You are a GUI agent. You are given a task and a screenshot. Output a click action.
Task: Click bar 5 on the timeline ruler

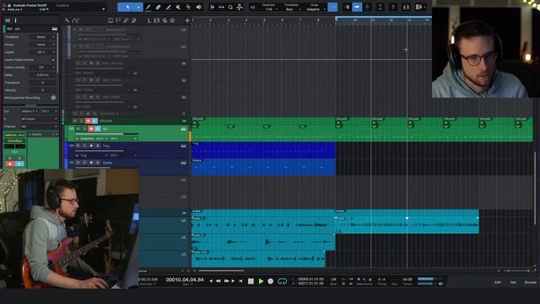click(x=264, y=20)
